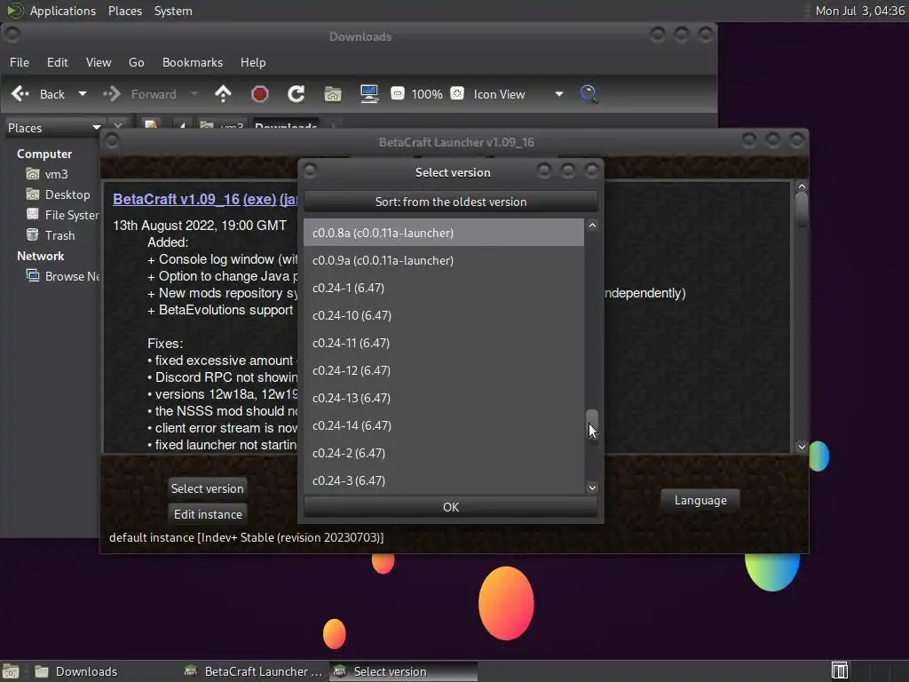Select File System in Places sidebar

(62, 215)
